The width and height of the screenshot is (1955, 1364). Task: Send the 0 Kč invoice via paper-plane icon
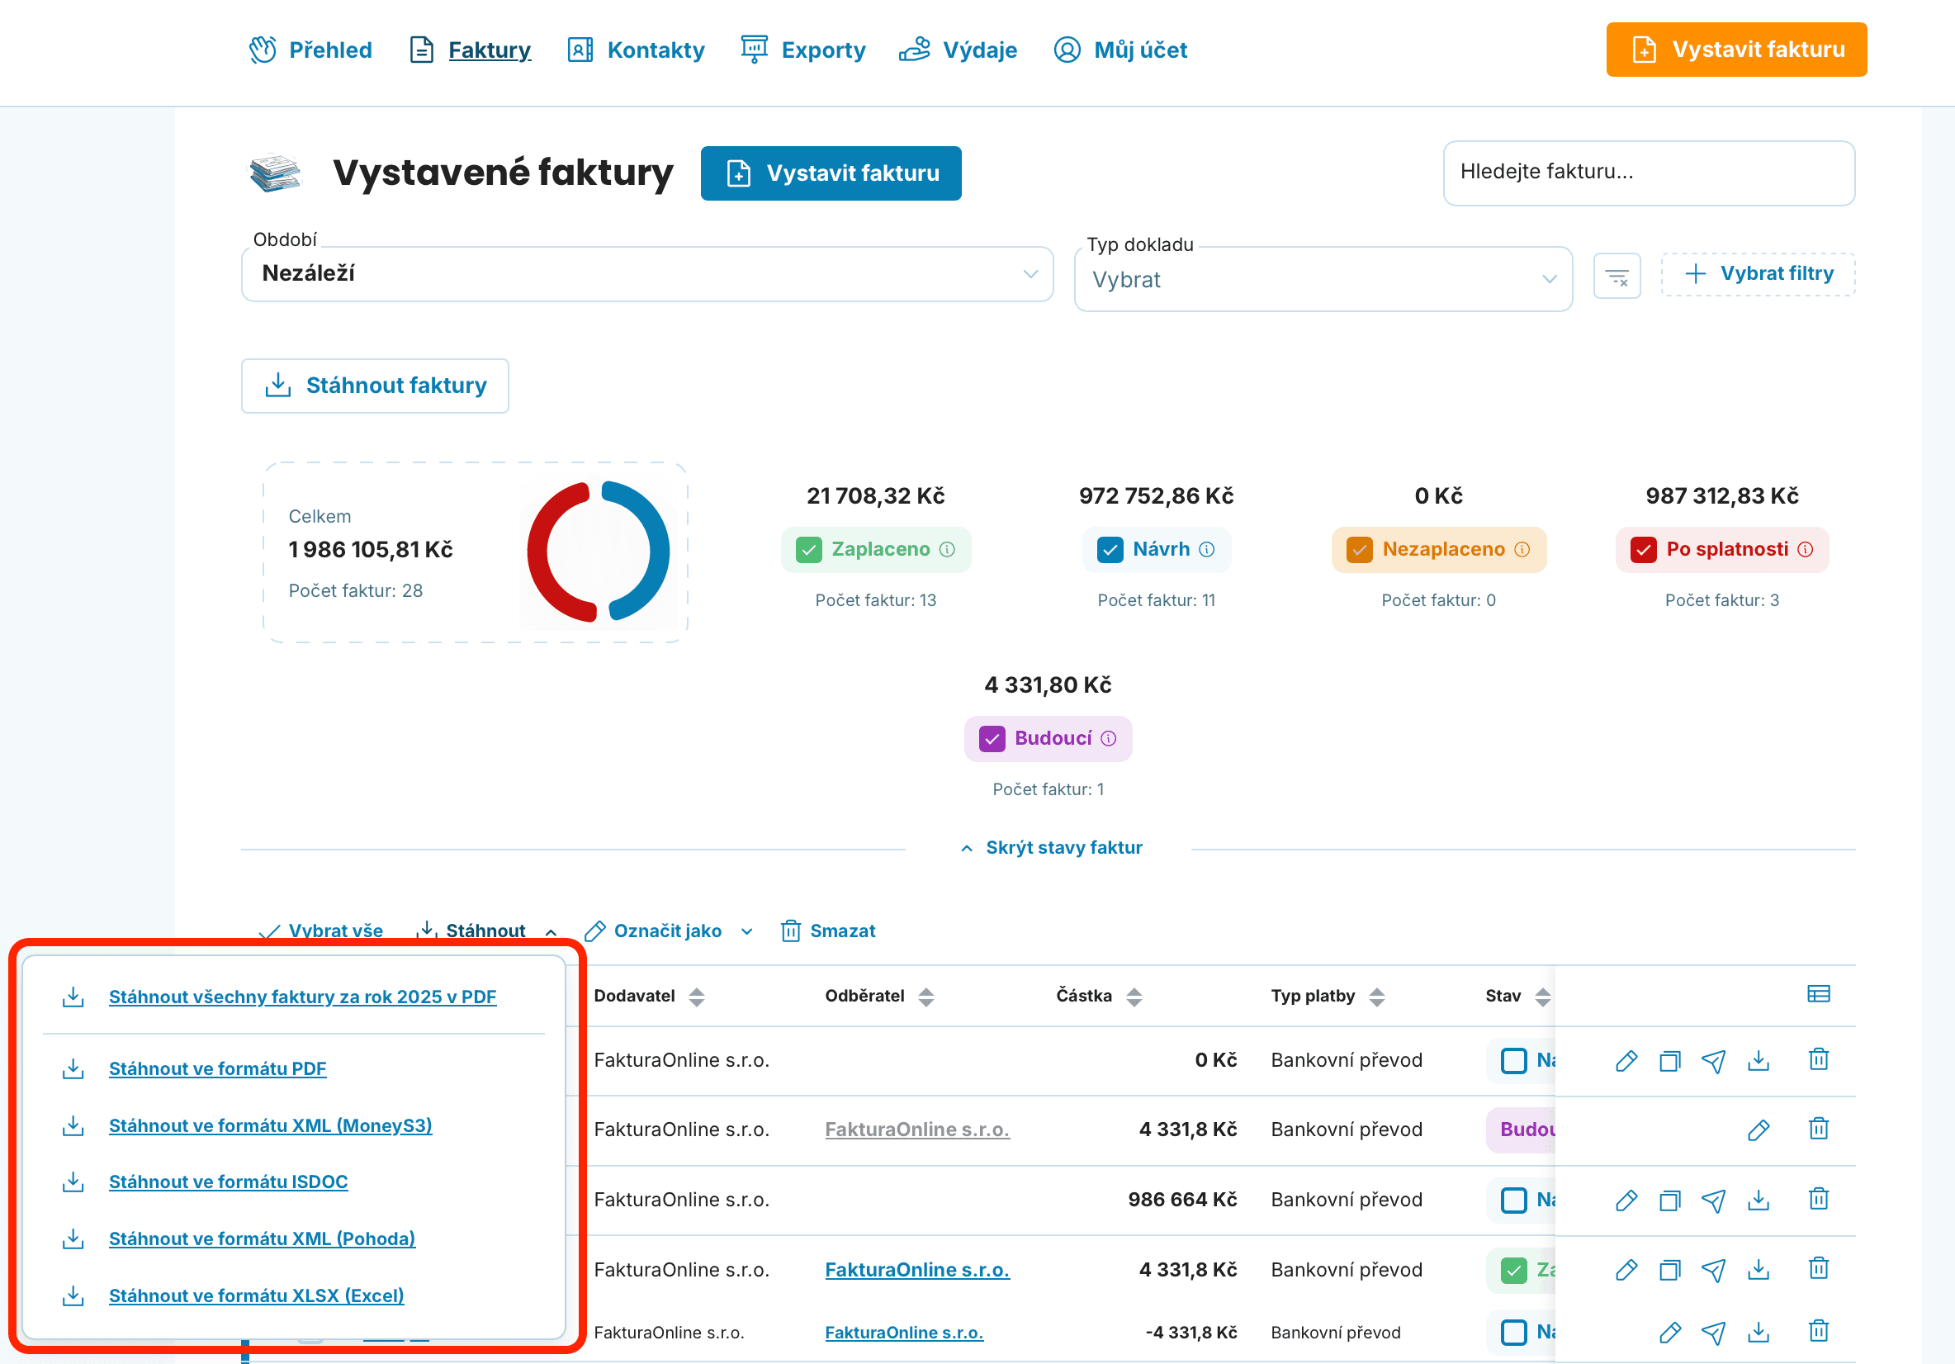coord(1713,1060)
